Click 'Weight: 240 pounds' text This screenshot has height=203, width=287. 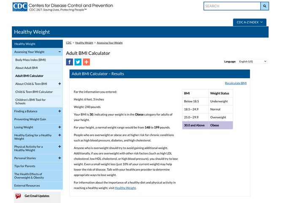click(87, 107)
